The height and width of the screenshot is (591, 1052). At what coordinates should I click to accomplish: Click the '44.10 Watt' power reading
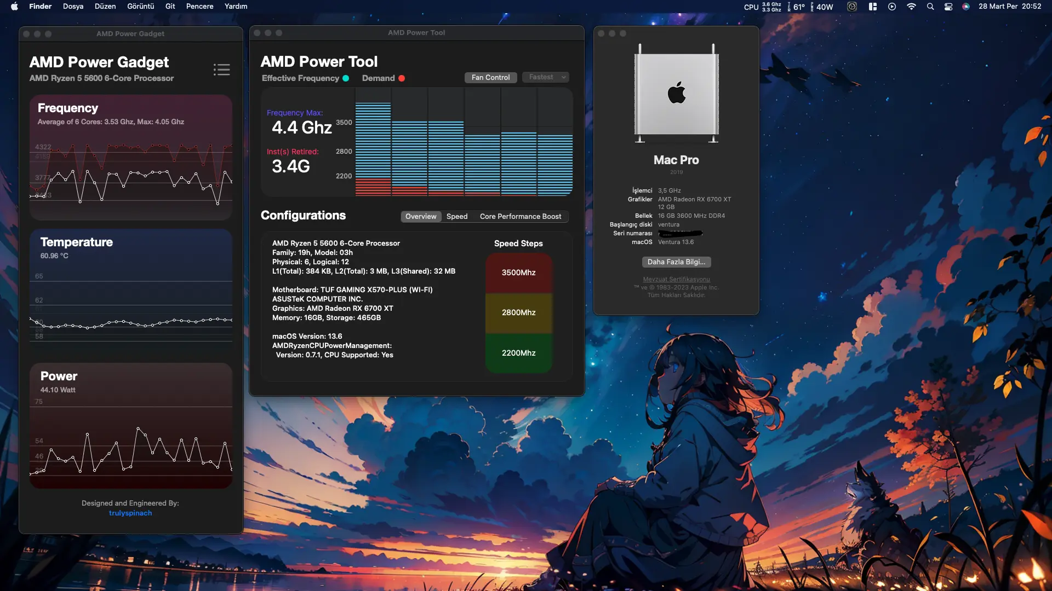click(58, 390)
